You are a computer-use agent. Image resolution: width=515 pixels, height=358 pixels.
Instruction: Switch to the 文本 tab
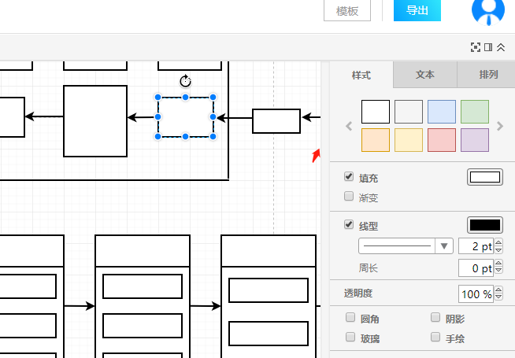[425, 75]
